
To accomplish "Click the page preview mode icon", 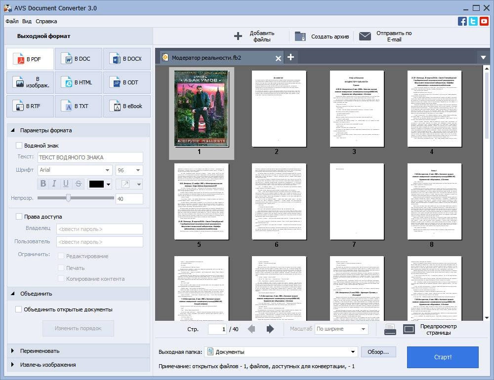I will tap(409, 329).
